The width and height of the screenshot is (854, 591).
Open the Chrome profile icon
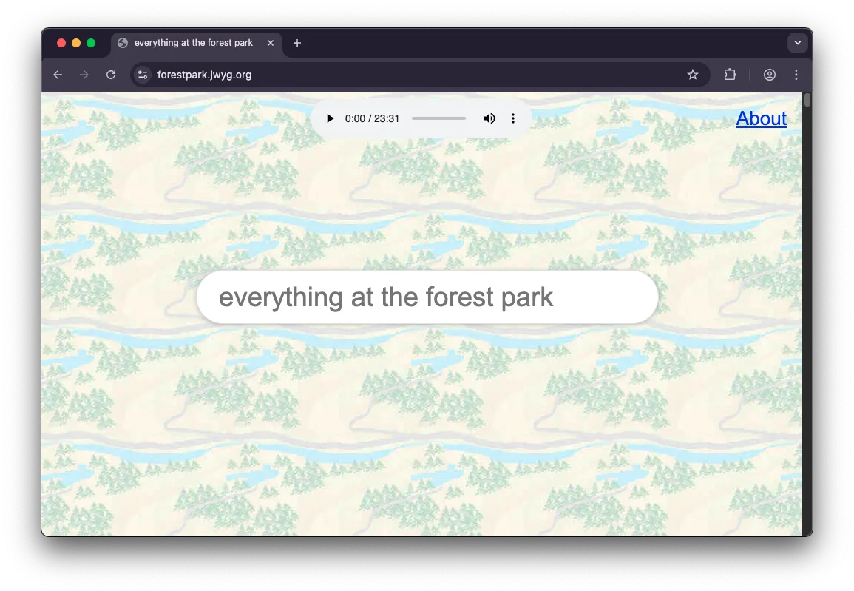770,75
